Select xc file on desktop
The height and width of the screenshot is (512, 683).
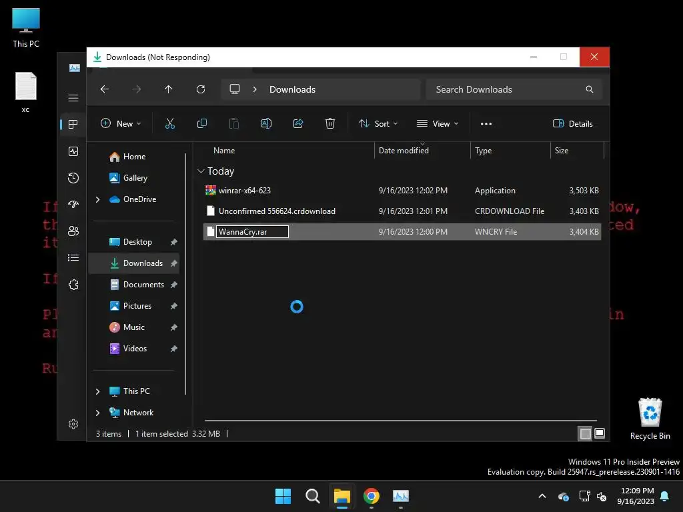click(x=26, y=92)
